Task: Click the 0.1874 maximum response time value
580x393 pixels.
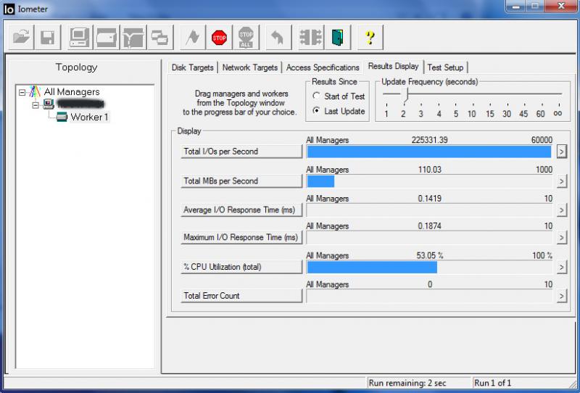Action: (429, 226)
